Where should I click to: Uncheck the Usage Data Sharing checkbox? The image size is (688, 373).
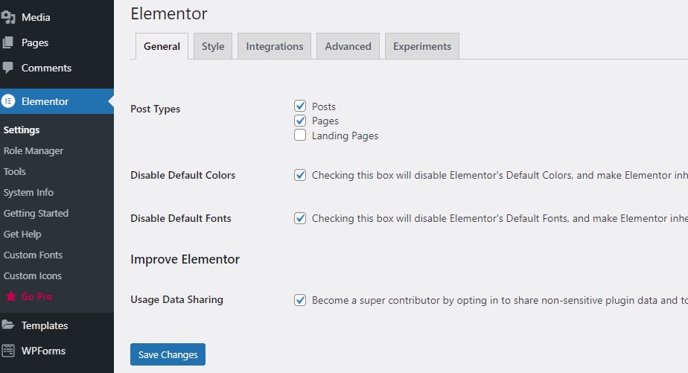pos(300,301)
